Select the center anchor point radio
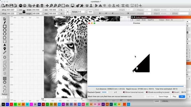 pos(68,12)
